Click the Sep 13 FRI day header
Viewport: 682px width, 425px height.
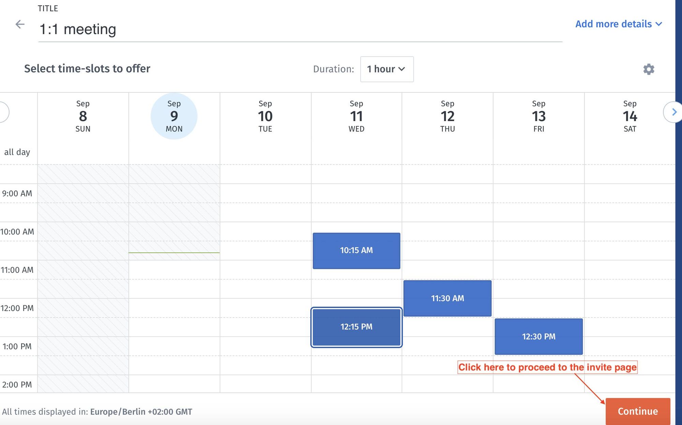[539, 116]
